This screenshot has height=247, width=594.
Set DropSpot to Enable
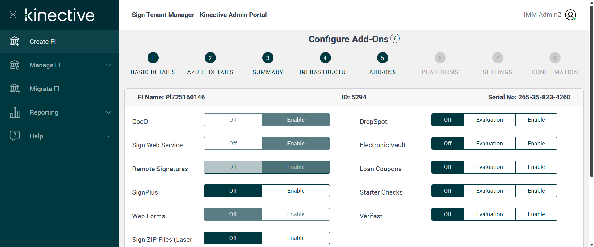click(x=536, y=120)
